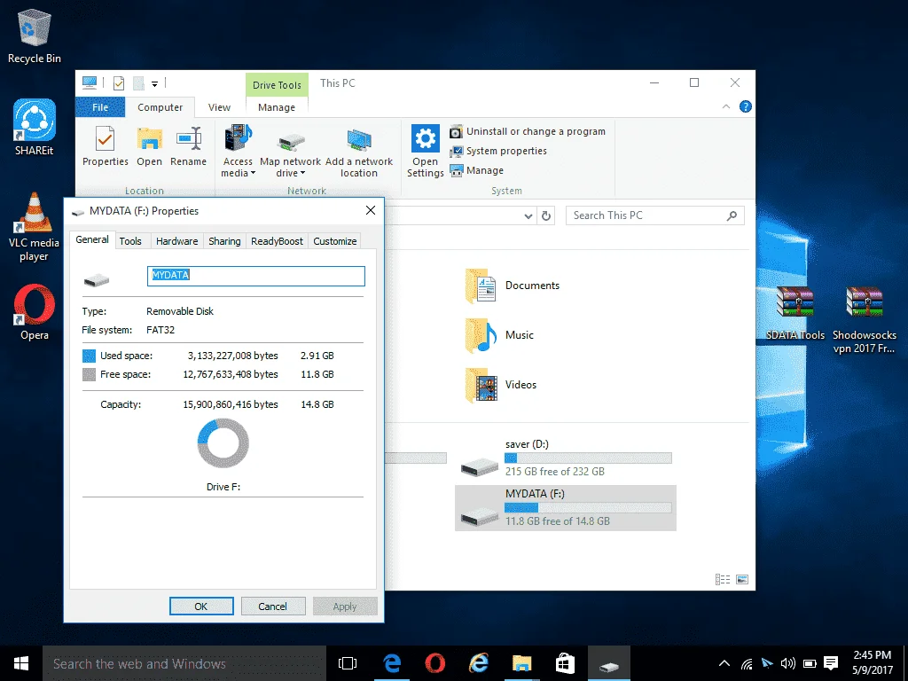Click the search magnifier in This PC
The width and height of the screenshot is (908, 681).
coord(732,215)
